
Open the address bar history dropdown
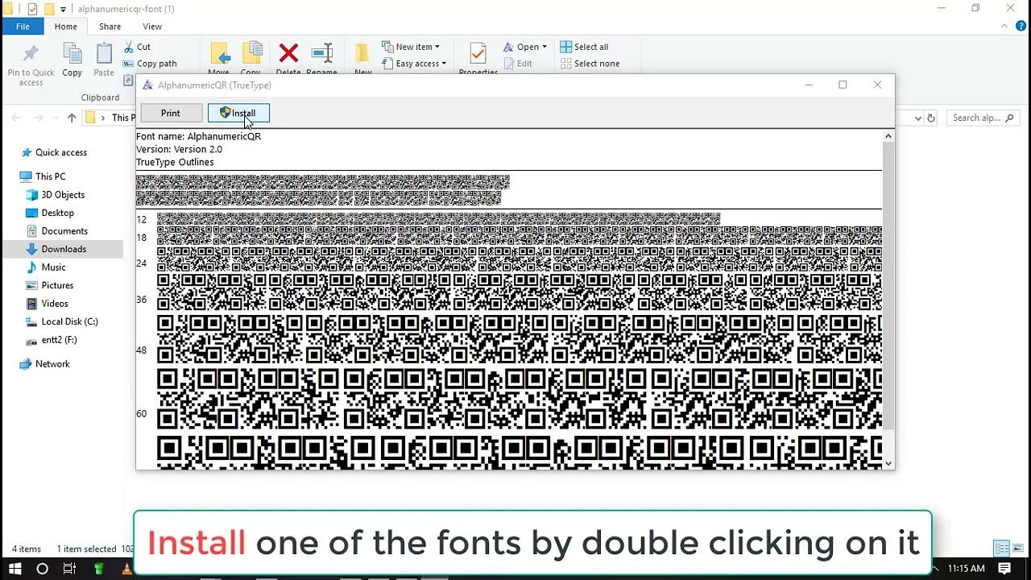pyautogui.click(x=917, y=118)
